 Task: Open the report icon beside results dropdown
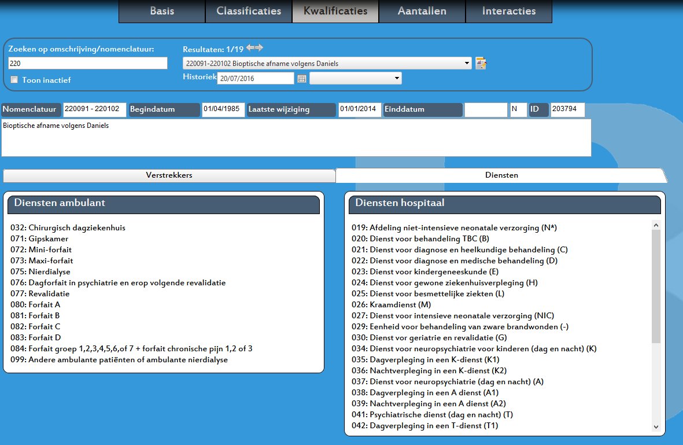[481, 63]
